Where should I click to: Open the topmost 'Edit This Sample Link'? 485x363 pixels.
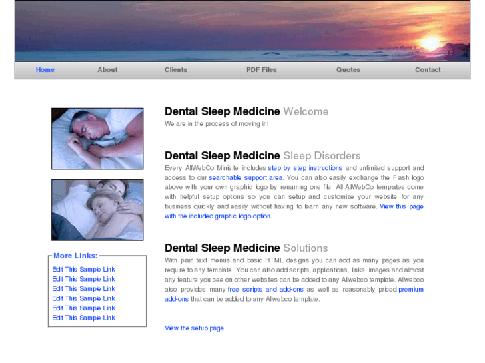84,269
